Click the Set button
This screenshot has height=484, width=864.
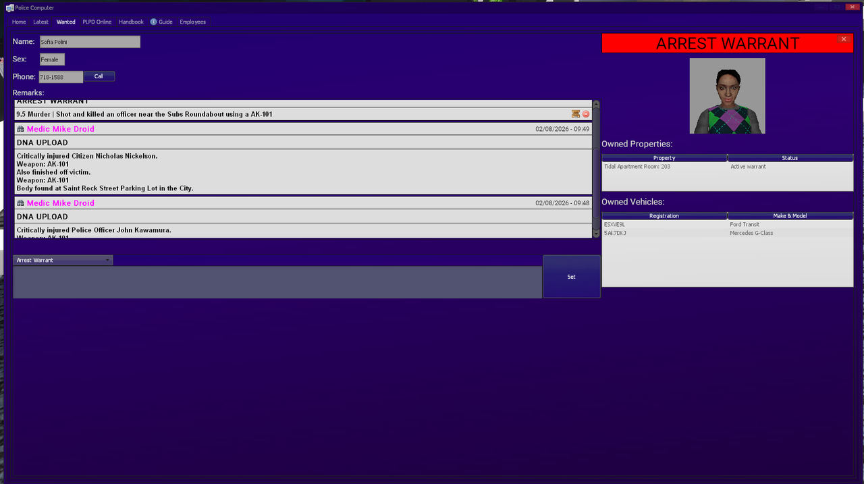(x=572, y=277)
